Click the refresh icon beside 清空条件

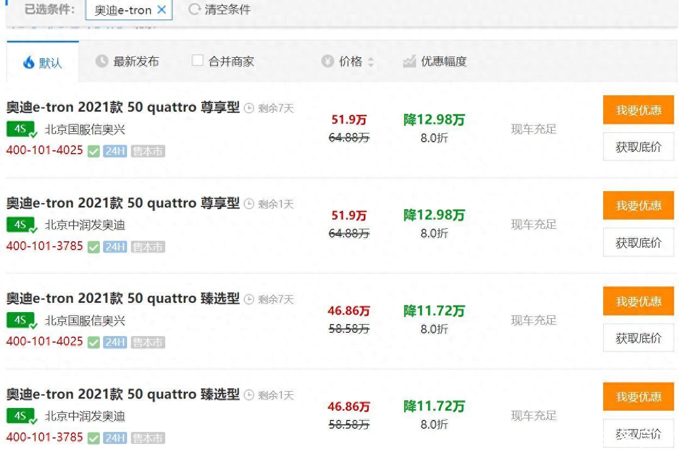pyautogui.click(x=194, y=9)
